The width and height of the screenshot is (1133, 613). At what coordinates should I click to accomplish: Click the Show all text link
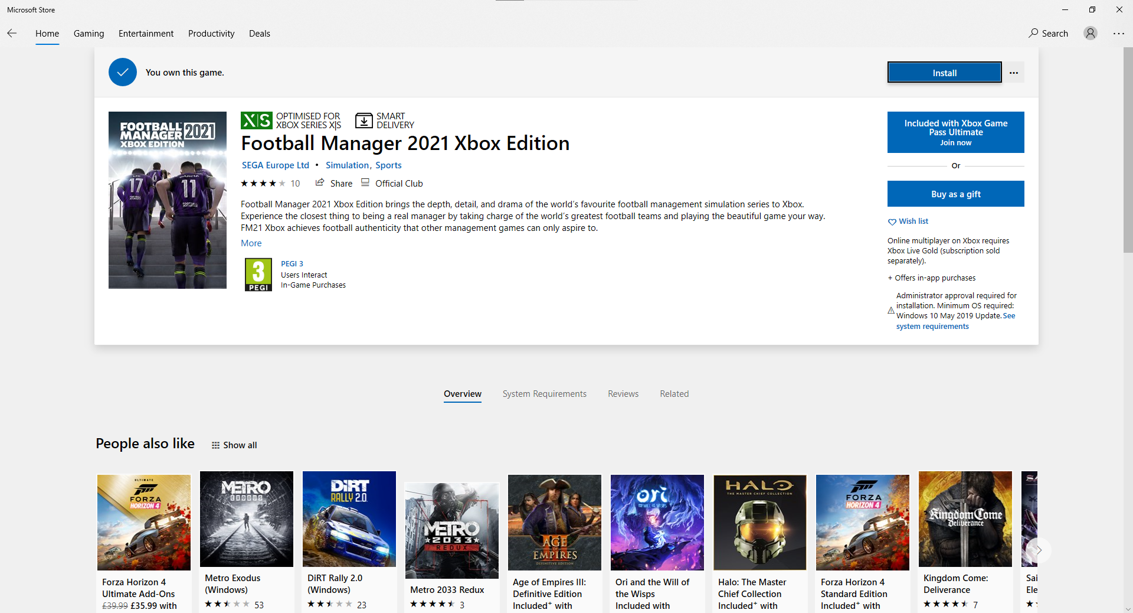240,445
